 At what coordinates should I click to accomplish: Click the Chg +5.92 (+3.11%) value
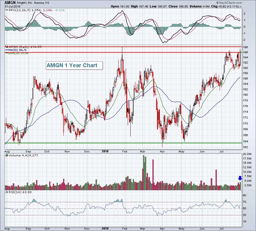pos(225,6)
